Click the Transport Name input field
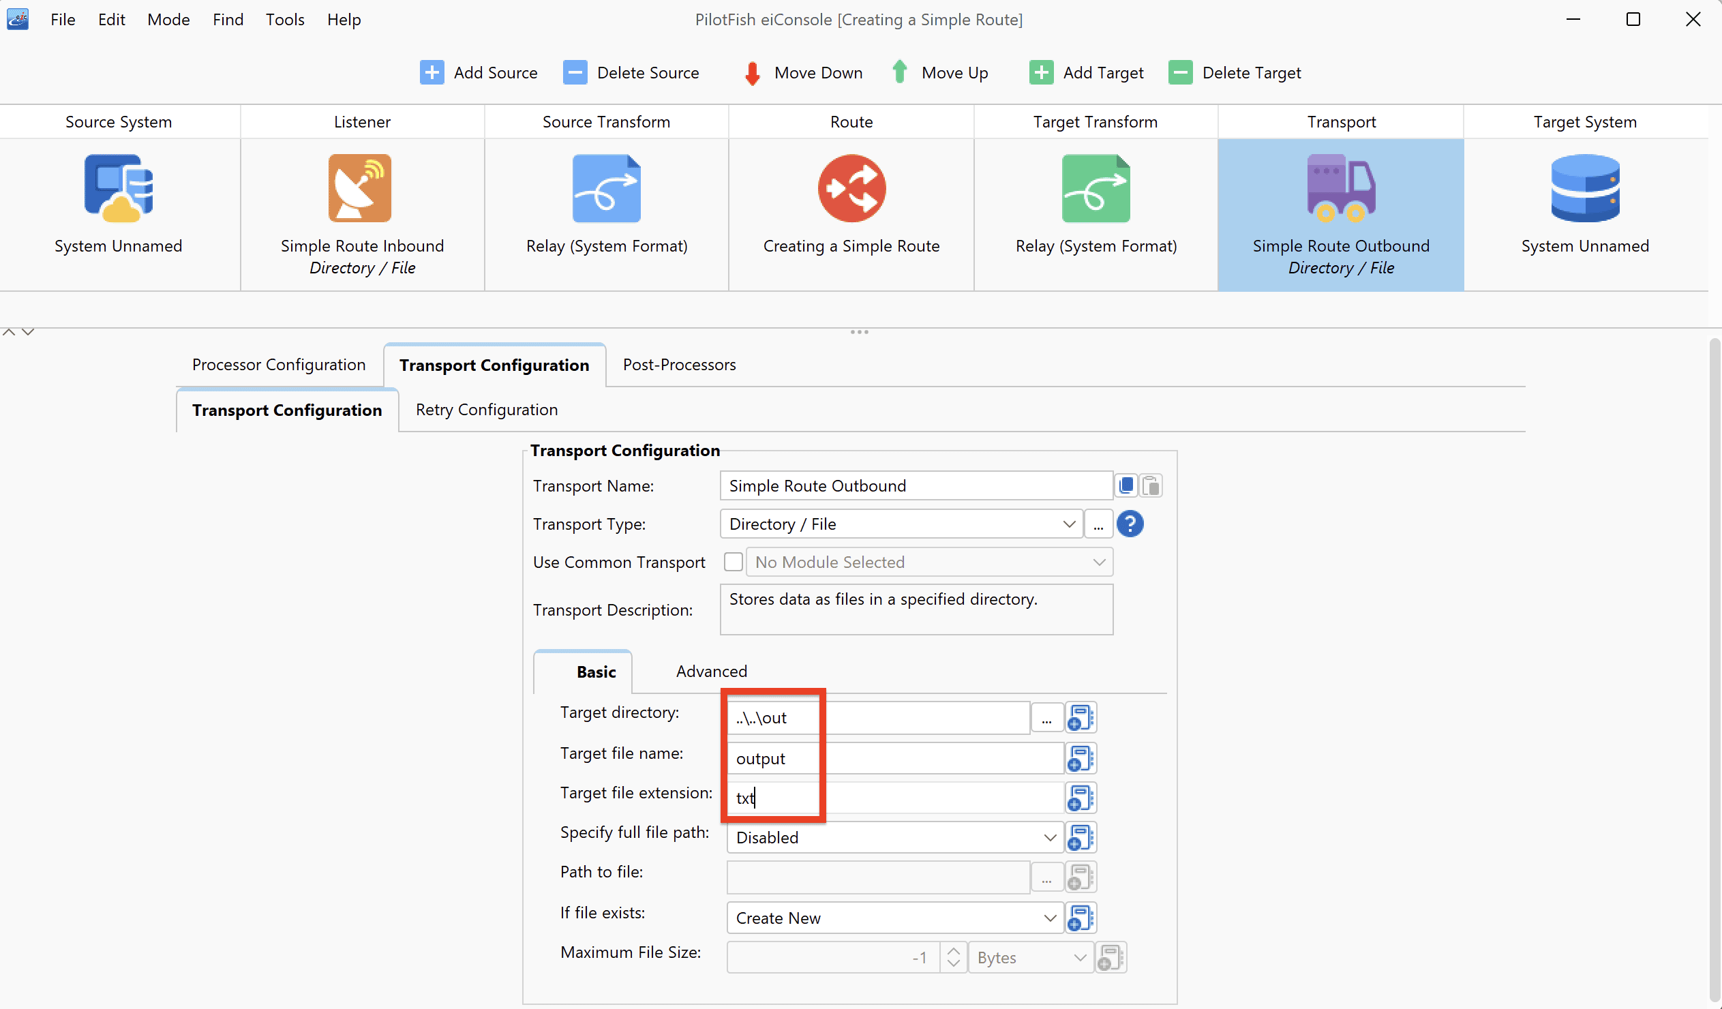 click(916, 486)
